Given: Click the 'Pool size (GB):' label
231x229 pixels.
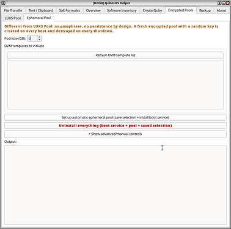Looking at the screenshot, I should point(15,38).
